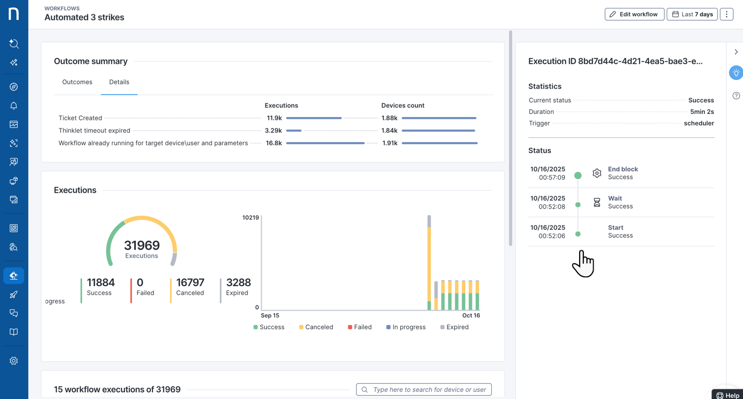The image size is (743, 399).
Task: Open the open-book icon in sidebar
Action: 14,332
